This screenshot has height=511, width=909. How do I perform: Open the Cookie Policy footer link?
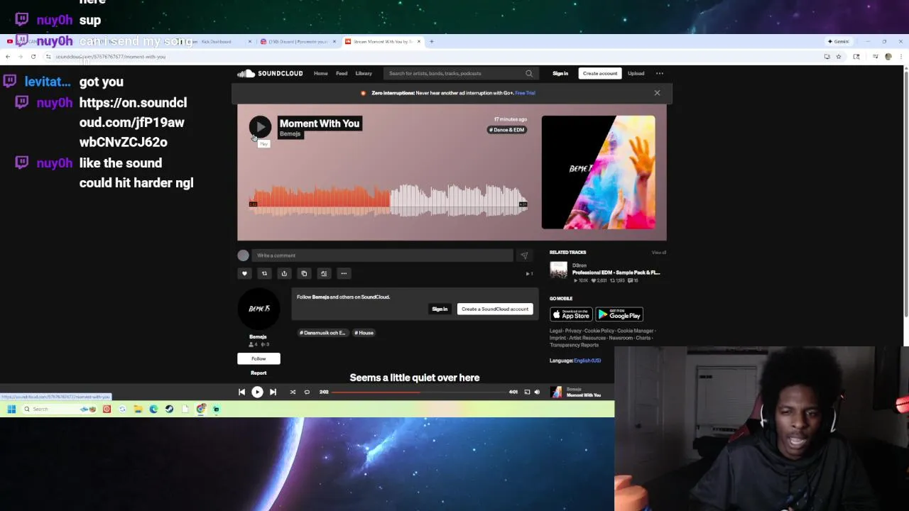(x=599, y=331)
